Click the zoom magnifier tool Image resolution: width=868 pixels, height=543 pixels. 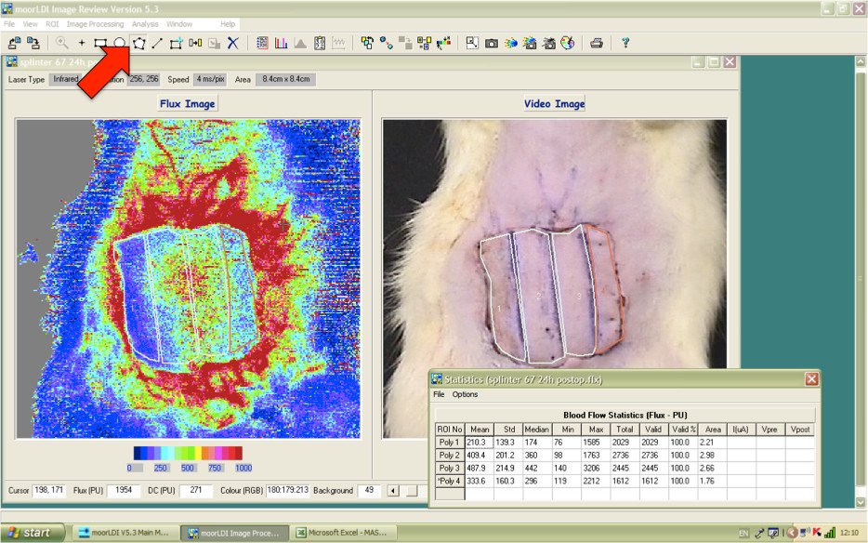[x=62, y=43]
